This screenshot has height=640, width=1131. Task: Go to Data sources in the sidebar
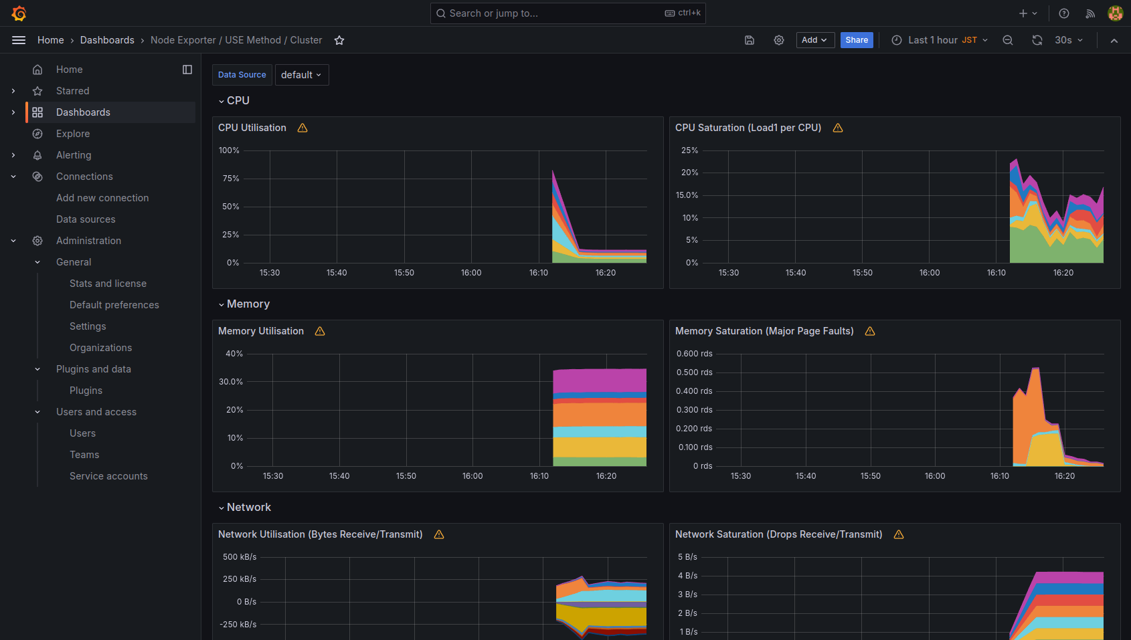pyautogui.click(x=86, y=219)
